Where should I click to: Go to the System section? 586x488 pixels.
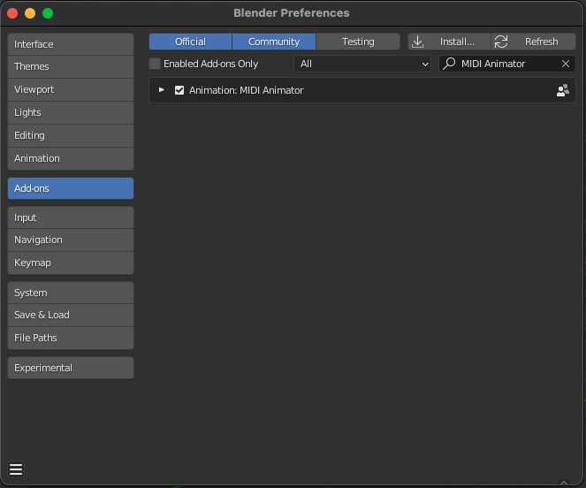pyautogui.click(x=71, y=293)
